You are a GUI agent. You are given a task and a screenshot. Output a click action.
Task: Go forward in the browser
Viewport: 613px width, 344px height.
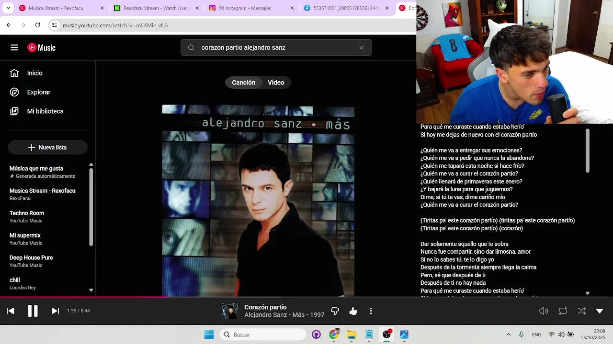tap(23, 25)
